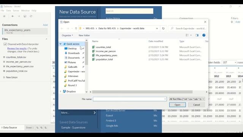The width and height of the screenshot is (243, 137).
Task: Open the File menu in Tableau
Action: 2,11
